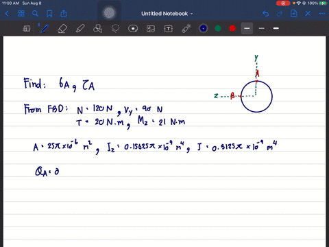Screen dimensions: 329x247
Task: Open the Untitled Notebook title dropdown
Action: click(x=167, y=14)
